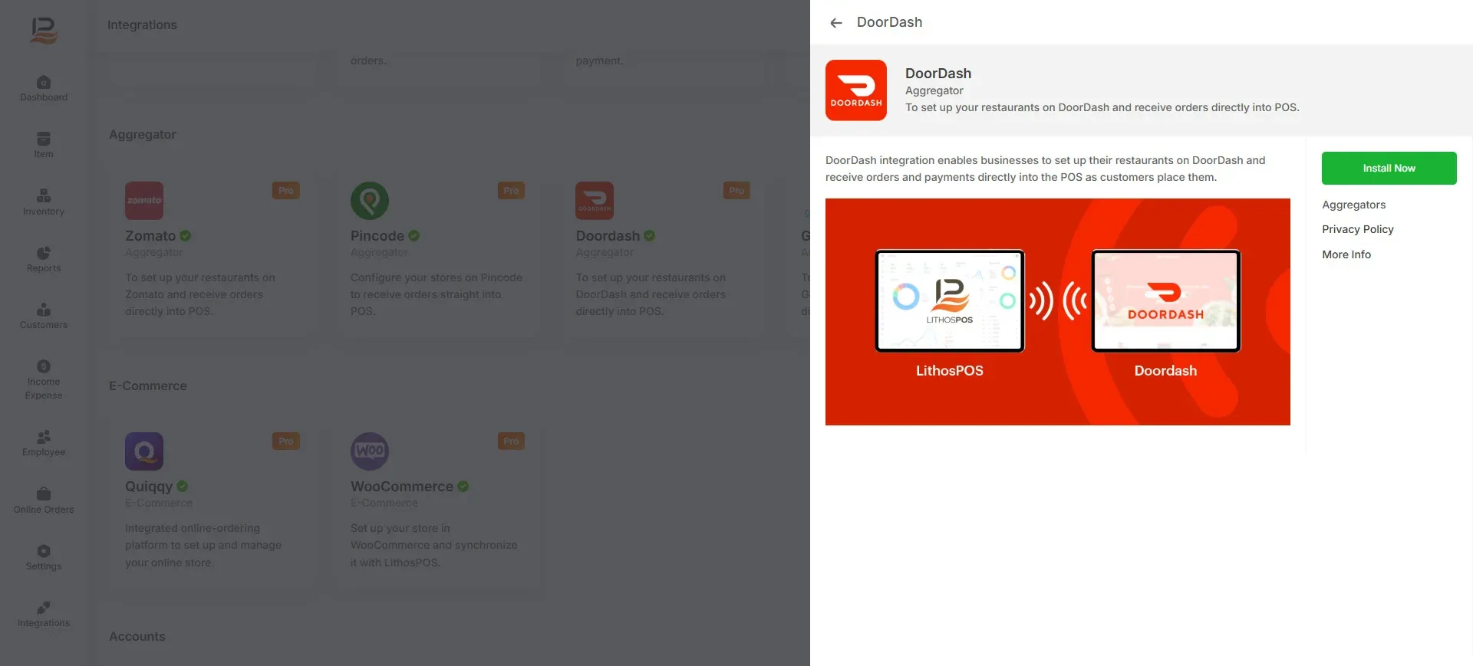Click the DoorDash integration description paragraph

tap(1046, 169)
